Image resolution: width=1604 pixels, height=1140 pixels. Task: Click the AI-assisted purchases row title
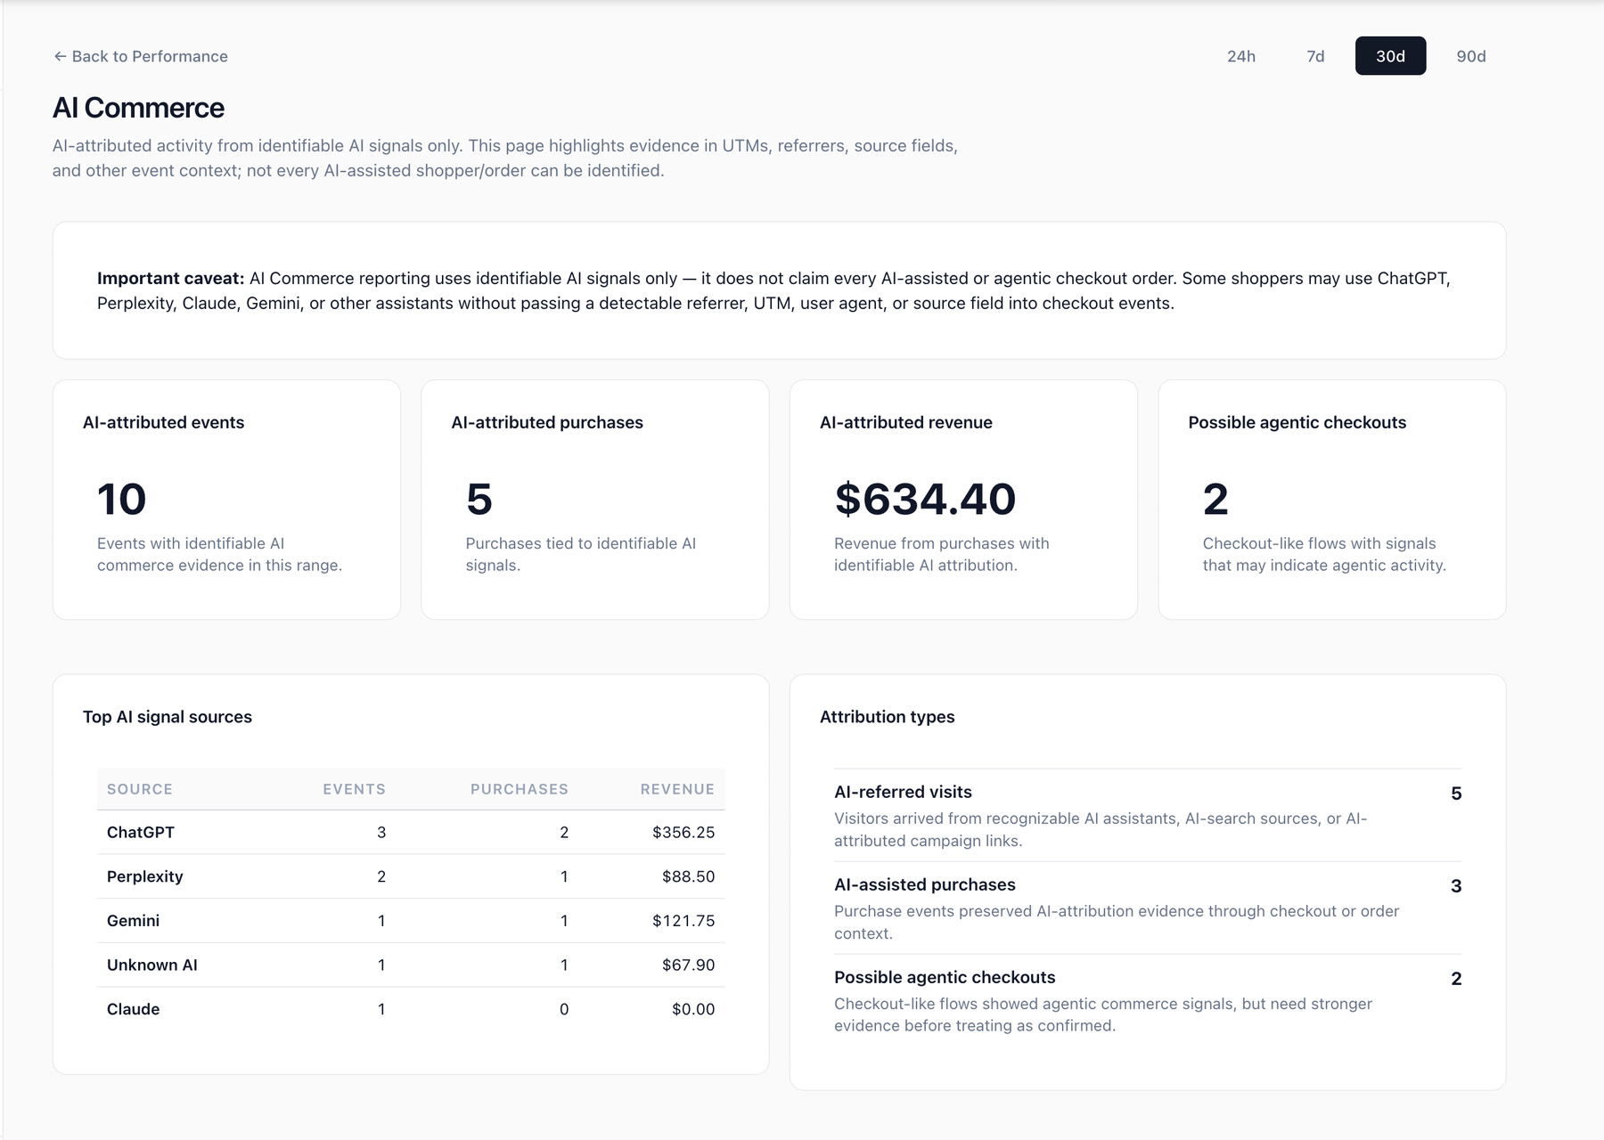924,884
